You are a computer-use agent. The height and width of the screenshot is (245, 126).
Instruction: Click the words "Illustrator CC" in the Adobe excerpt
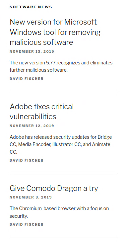tap(66, 144)
